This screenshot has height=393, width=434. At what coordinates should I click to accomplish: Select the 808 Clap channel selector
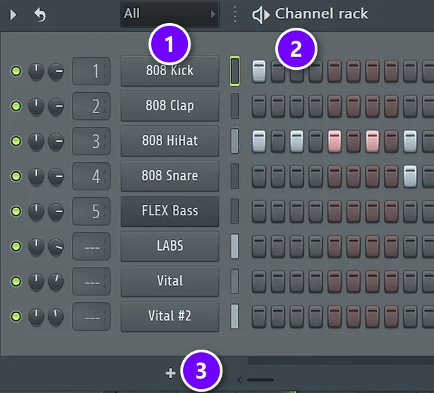[x=235, y=106]
